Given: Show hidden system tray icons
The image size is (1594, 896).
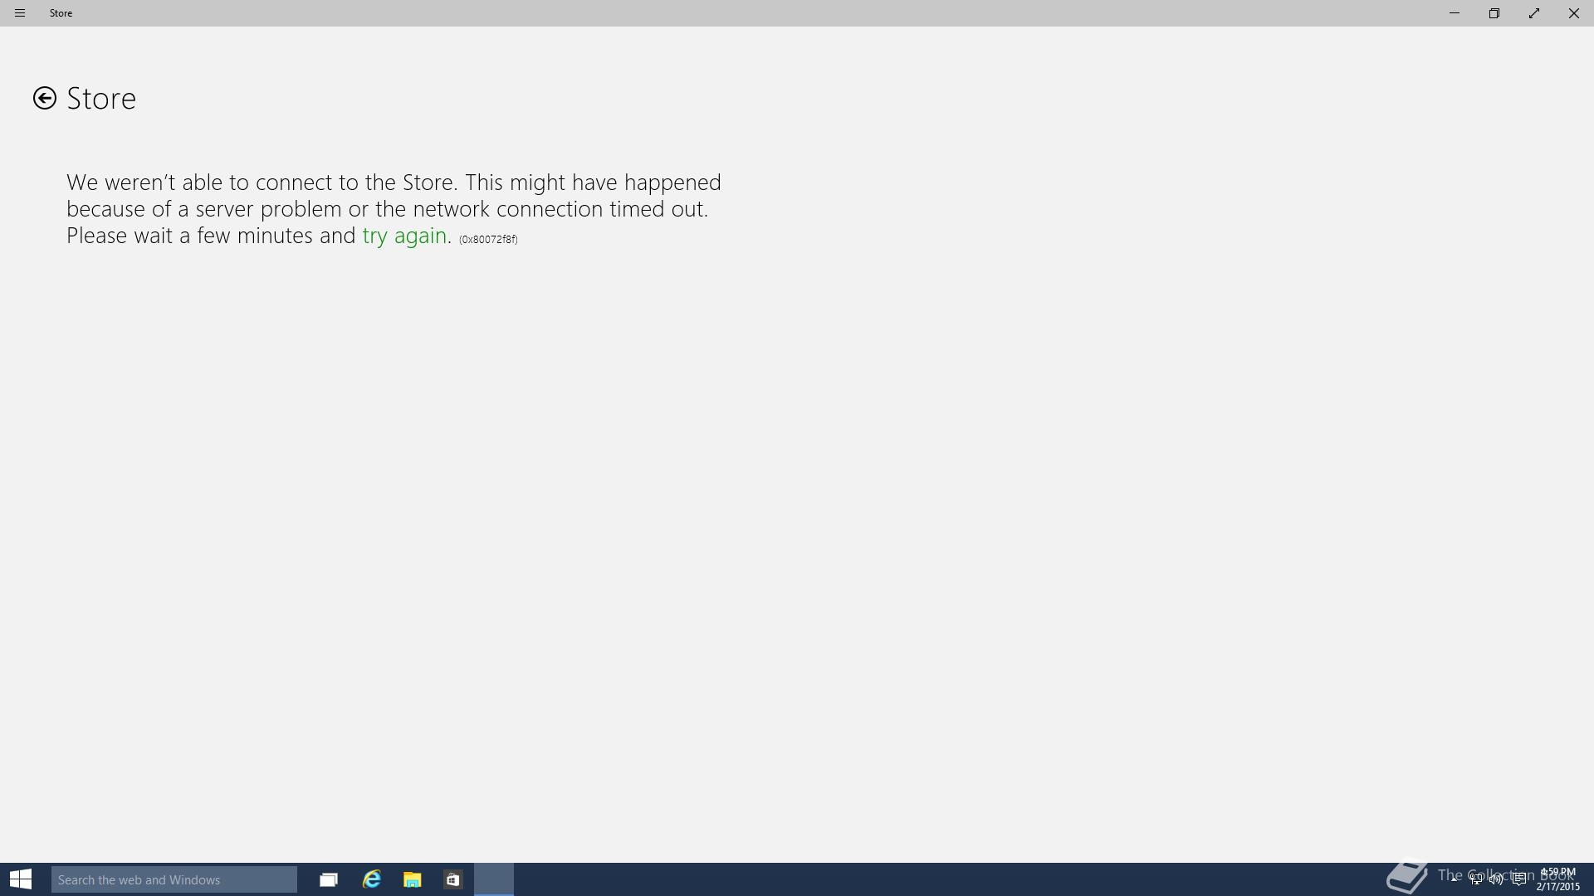Looking at the screenshot, I should coord(1455,879).
